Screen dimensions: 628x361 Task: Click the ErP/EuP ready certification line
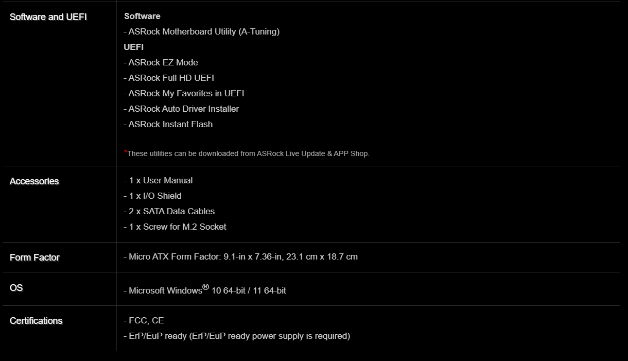click(237, 336)
